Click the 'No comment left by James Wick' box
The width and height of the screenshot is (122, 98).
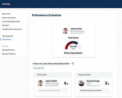(53, 91)
